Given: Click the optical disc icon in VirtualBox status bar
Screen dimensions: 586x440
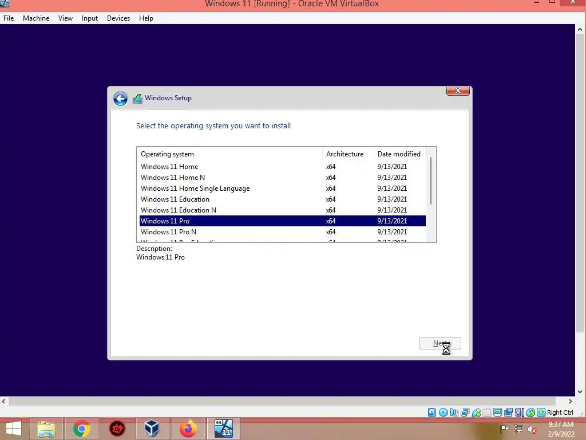Looking at the screenshot, I should point(444,412).
